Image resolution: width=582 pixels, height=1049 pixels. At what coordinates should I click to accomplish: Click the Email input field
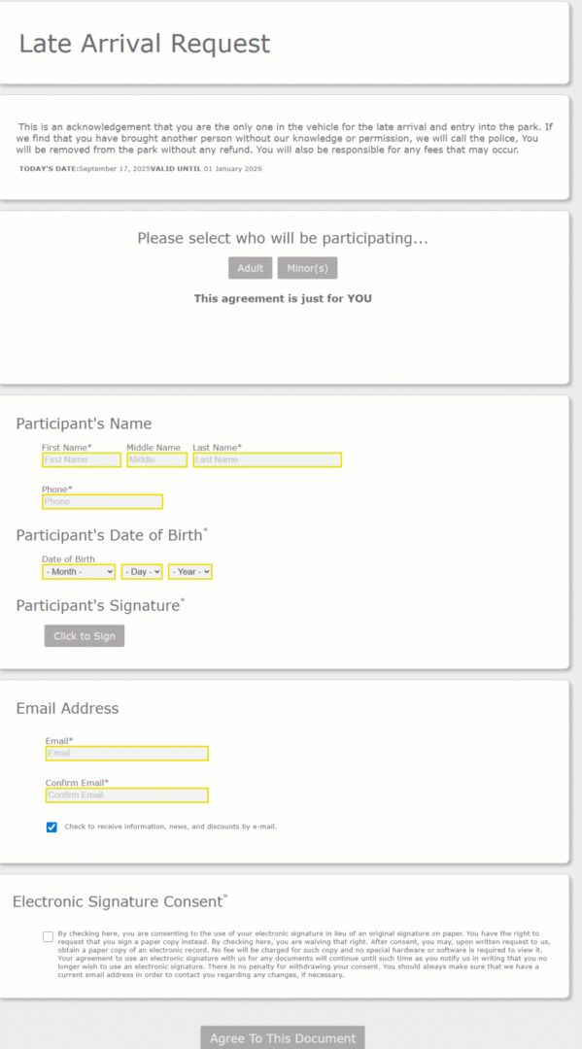[127, 754]
